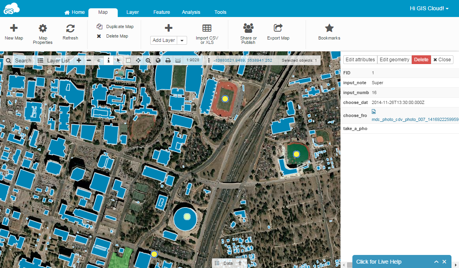The image size is (459, 268).
Task: Go to the Home tab
Action: coord(75,12)
